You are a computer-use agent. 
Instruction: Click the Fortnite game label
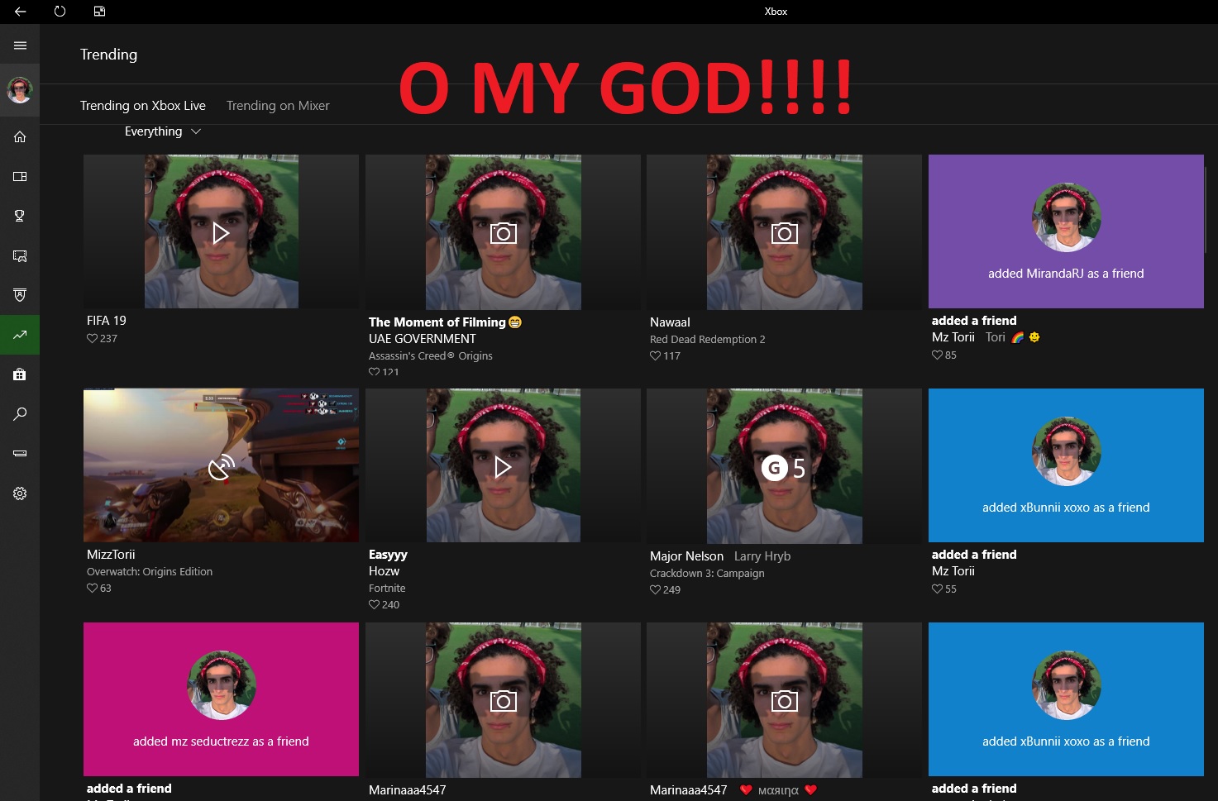(x=387, y=588)
